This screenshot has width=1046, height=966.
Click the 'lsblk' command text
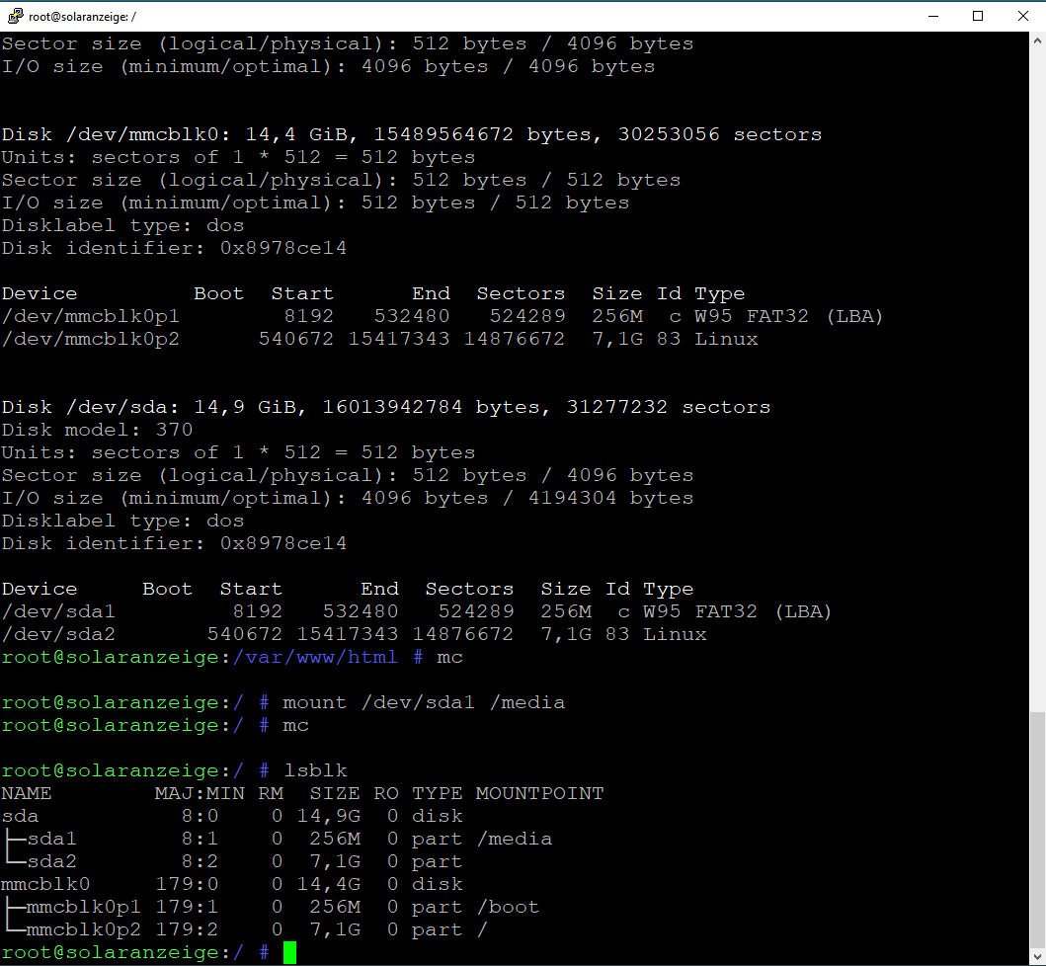tap(315, 770)
